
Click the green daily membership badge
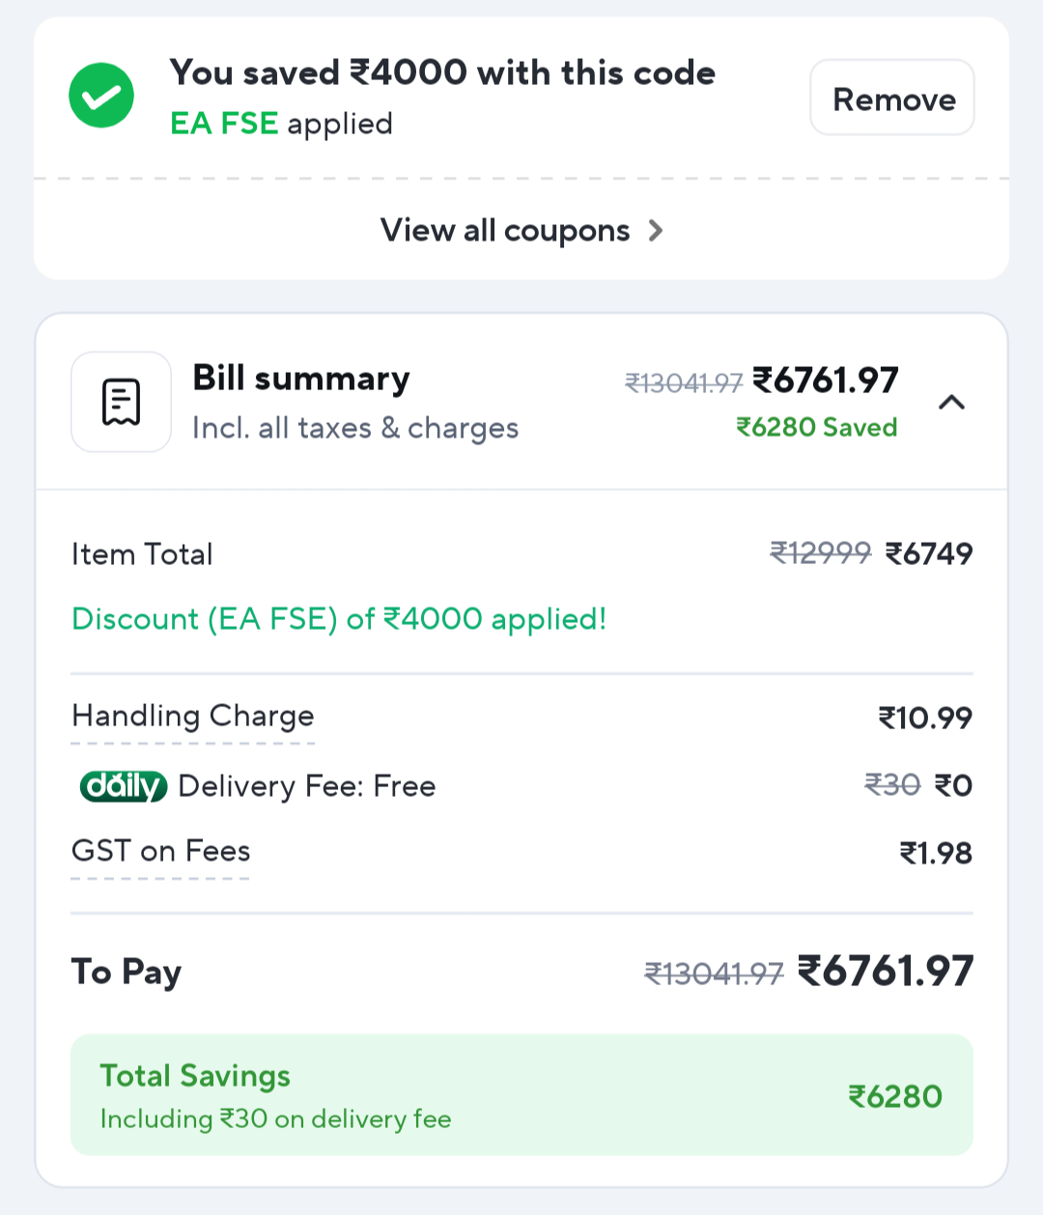123,786
